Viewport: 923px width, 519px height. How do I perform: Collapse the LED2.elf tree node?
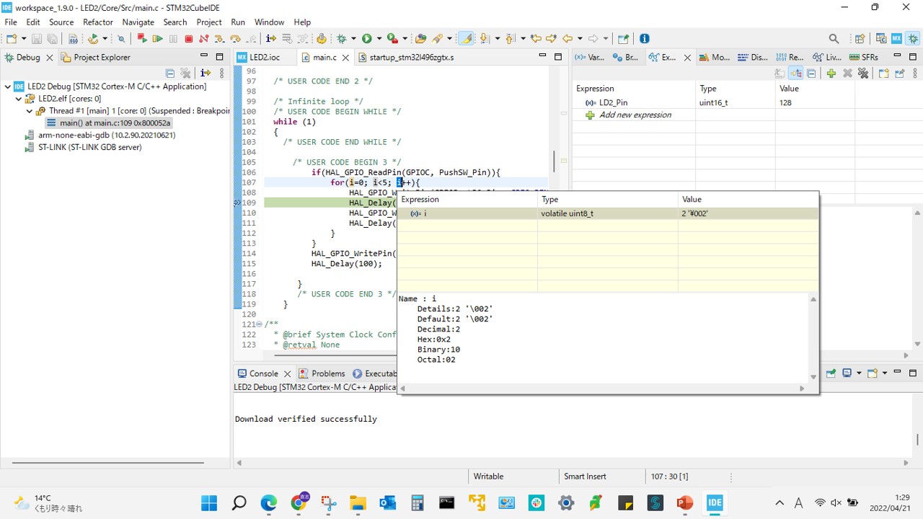click(19, 99)
